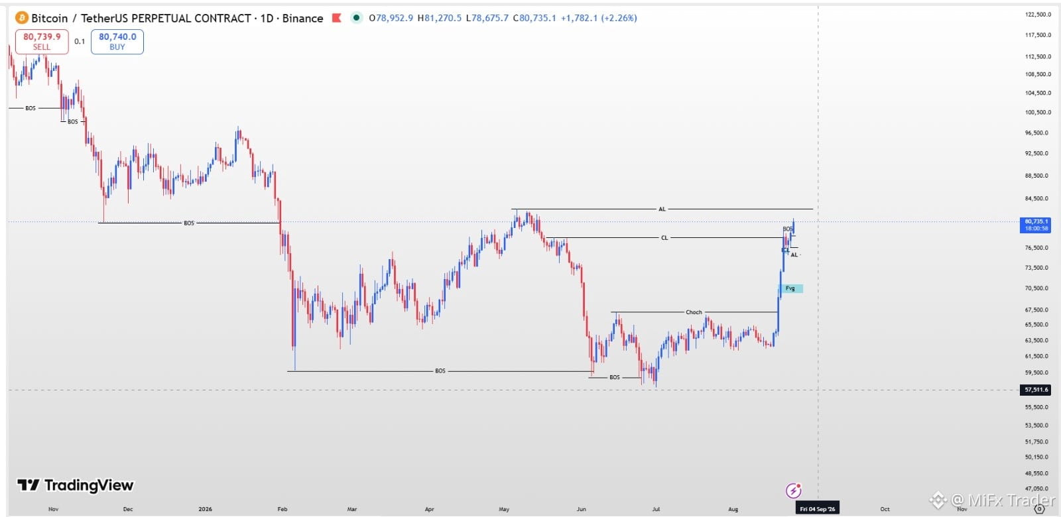Click the 57,511.6 crosshair price label
The image size is (1061, 517).
pyautogui.click(x=1035, y=390)
